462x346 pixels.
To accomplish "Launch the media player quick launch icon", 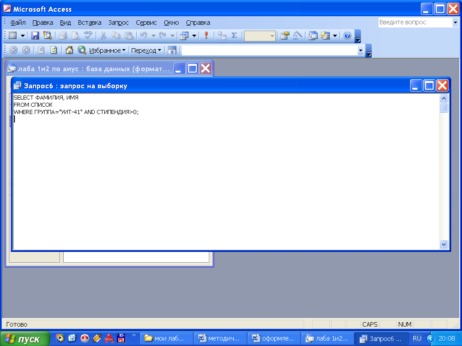I will tap(60, 338).
